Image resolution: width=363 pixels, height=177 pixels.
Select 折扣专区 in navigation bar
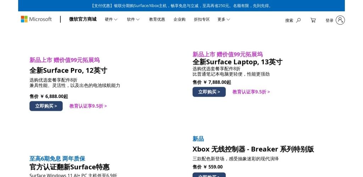click(x=202, y=19)
